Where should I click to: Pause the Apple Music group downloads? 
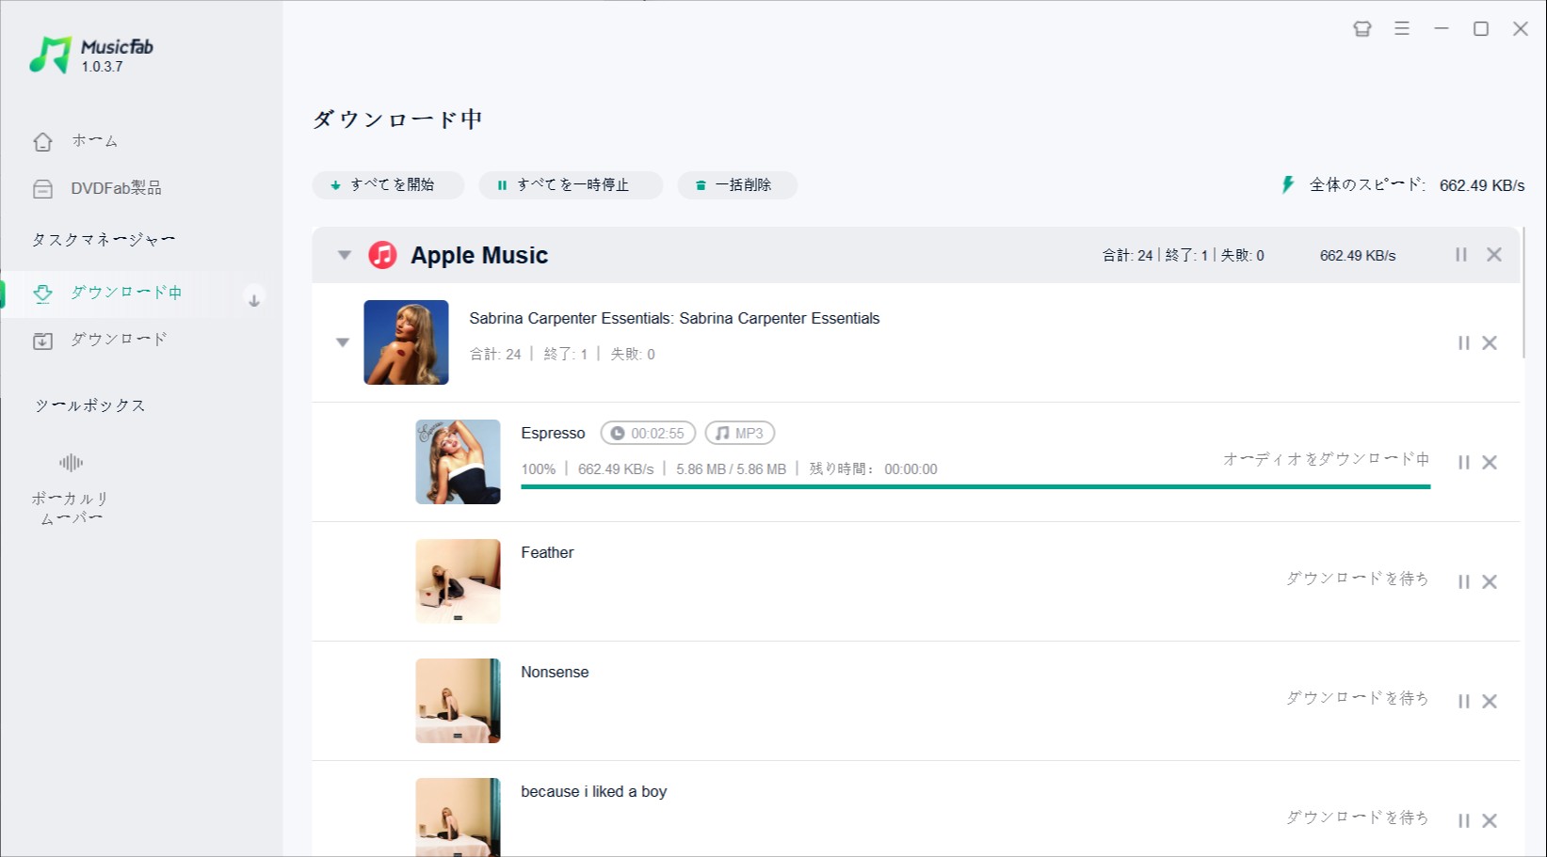[x=1461, y=255]
